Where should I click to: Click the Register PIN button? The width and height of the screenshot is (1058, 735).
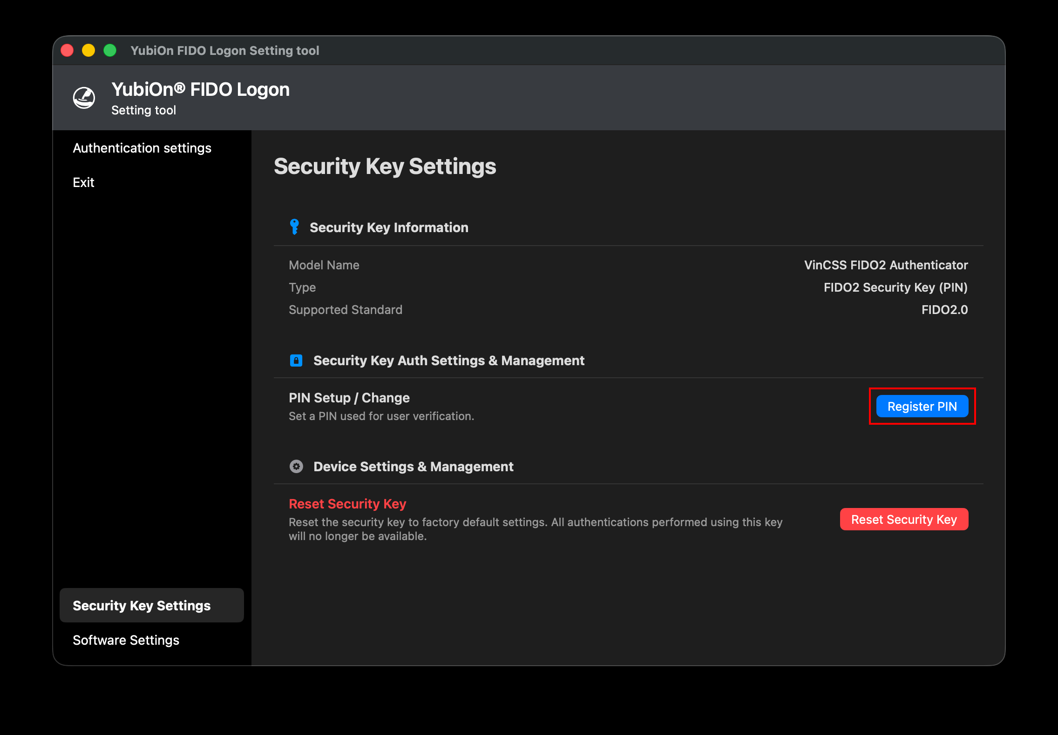point(922,406)
